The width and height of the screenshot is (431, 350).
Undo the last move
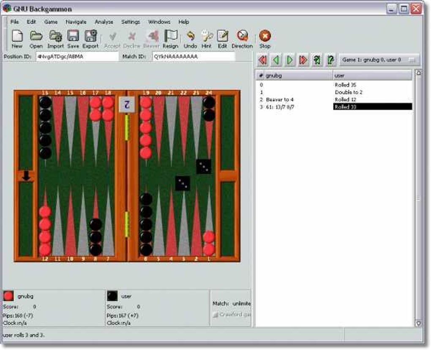pyautogui.click(x=190, y=36)
